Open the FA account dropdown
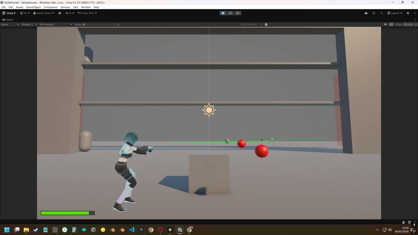 [25, 13]
